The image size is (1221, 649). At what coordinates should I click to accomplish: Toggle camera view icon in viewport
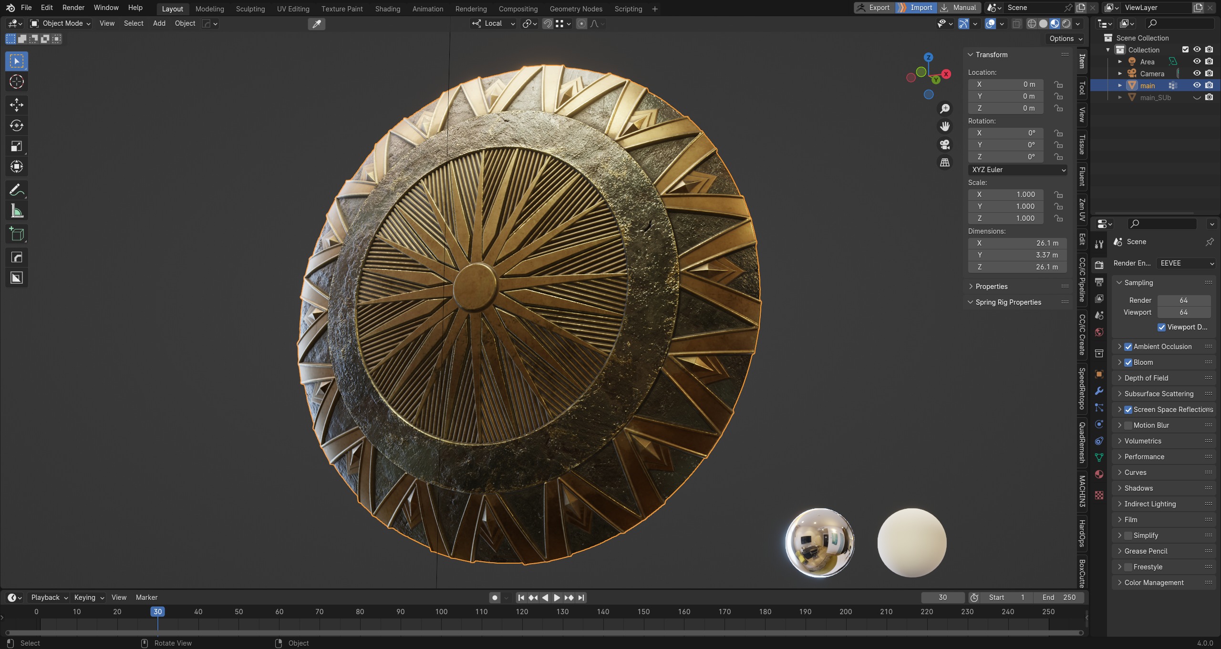pos(944,144)
